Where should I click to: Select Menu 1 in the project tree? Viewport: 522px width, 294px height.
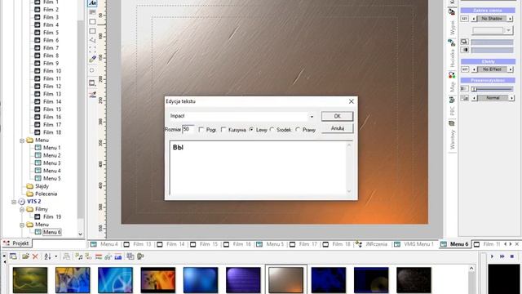point(51,148)
